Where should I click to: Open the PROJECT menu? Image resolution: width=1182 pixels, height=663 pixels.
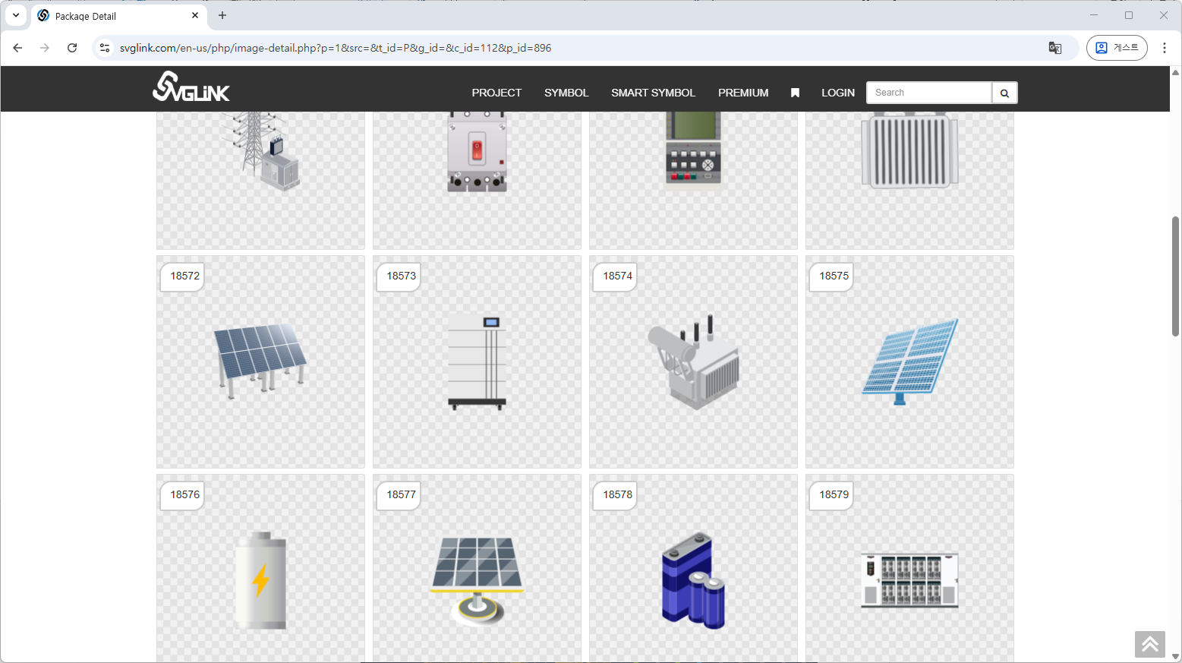click(496, 93)
